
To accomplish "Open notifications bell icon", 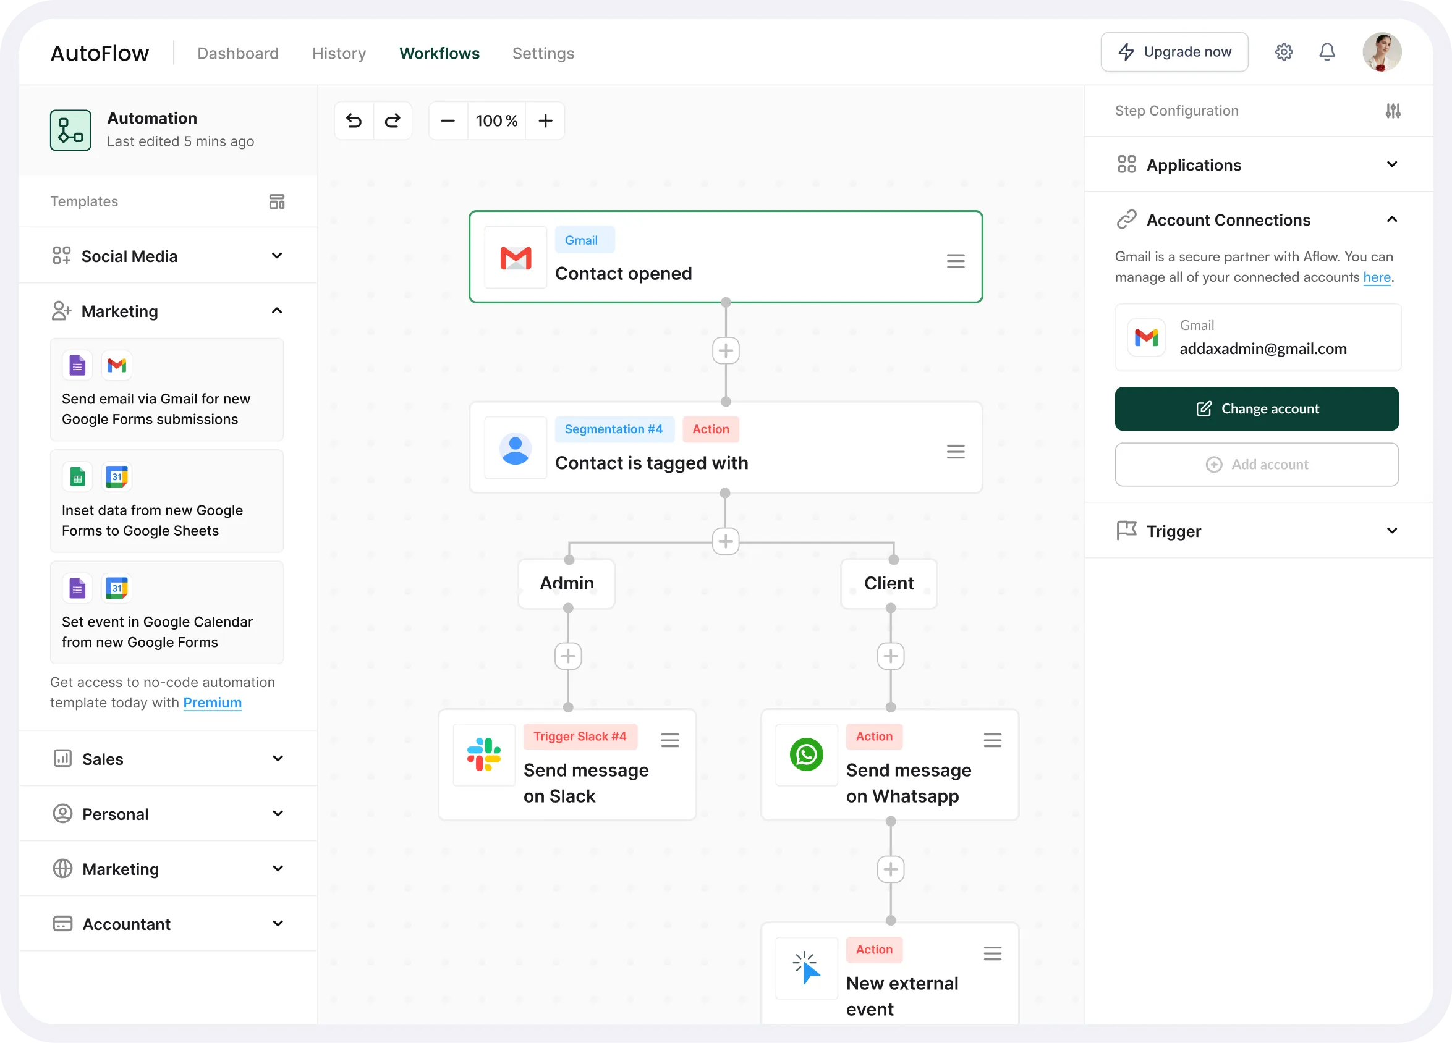I will click(1327, 52).
